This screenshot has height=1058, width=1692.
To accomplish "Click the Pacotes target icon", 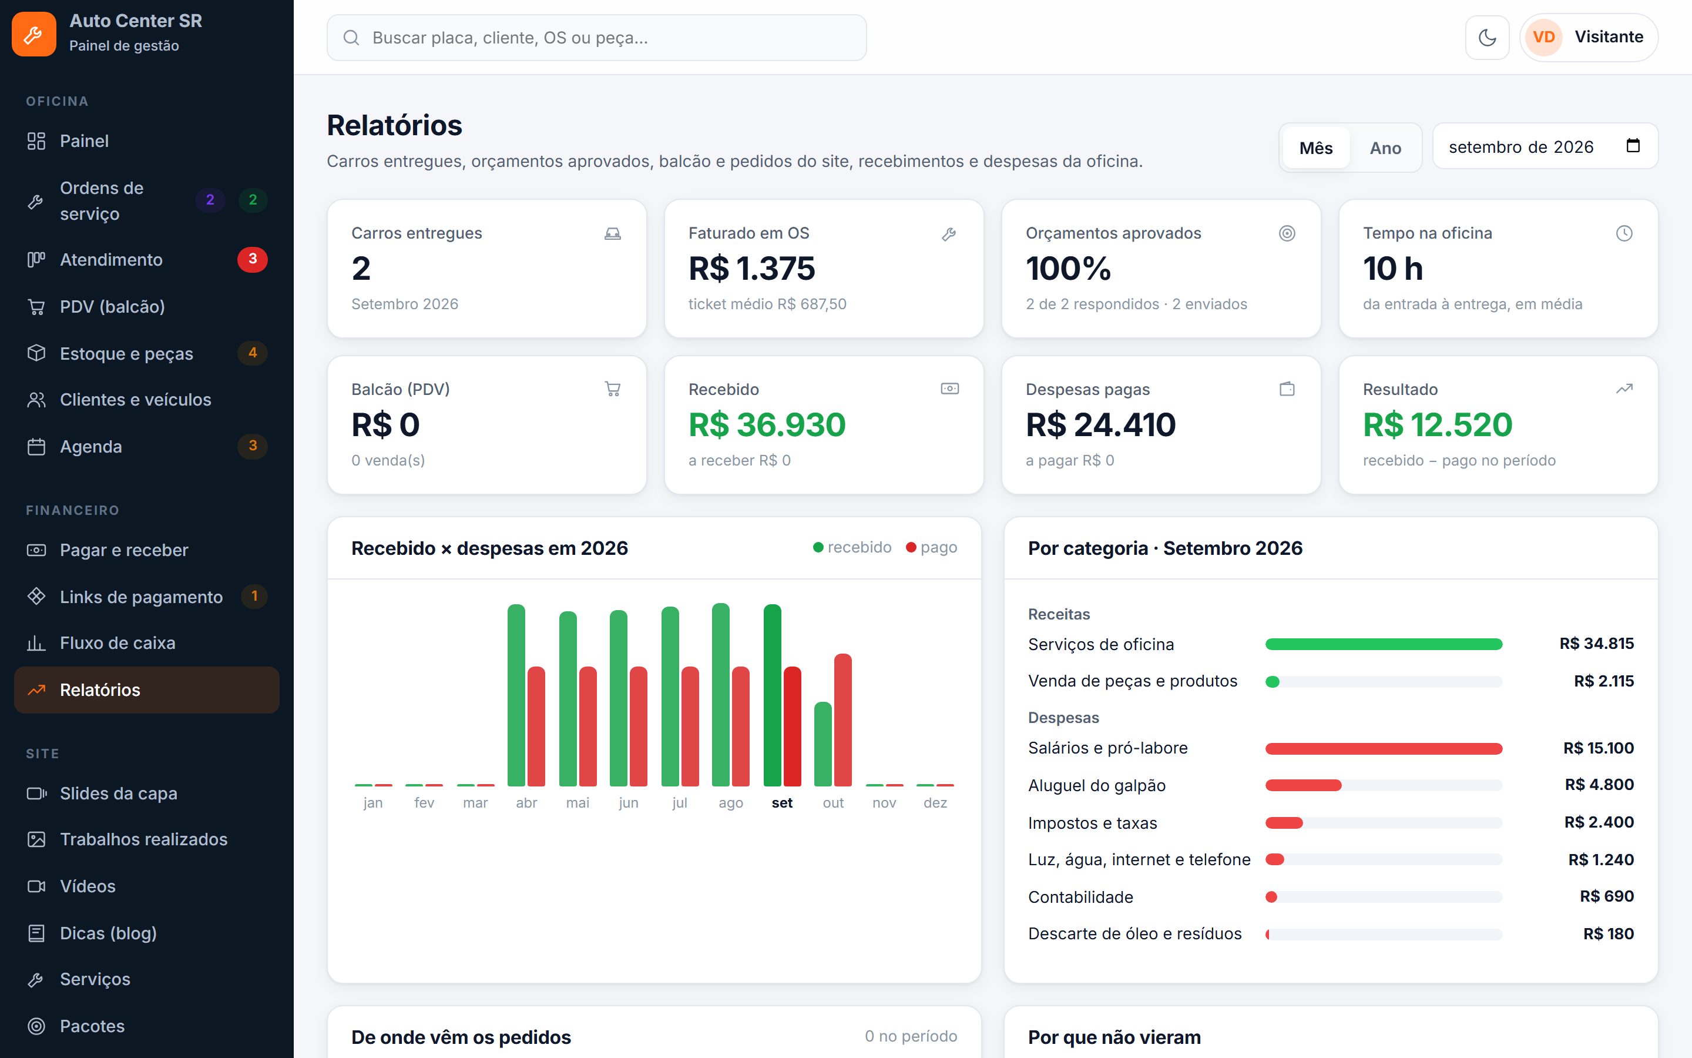I will click(36, 1026).
